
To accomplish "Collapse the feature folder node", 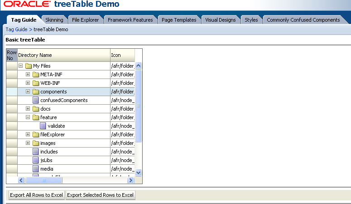I will 28,117.
